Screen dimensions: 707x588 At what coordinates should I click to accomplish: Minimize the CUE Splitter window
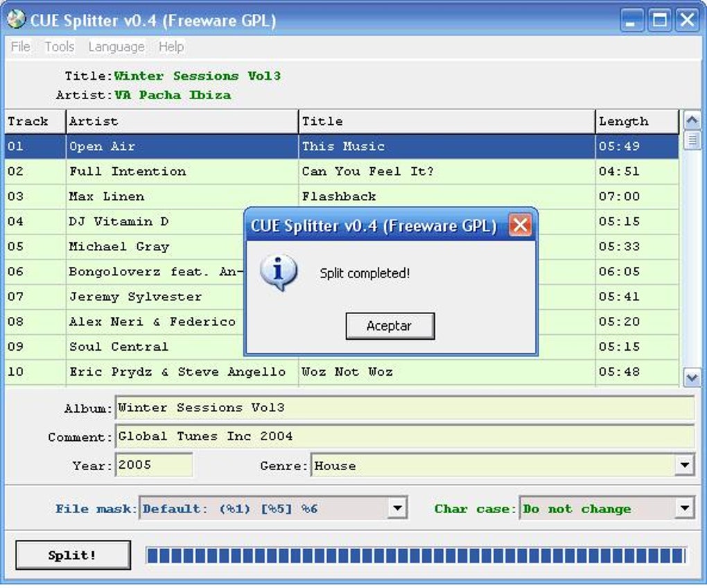click(631, 20)
